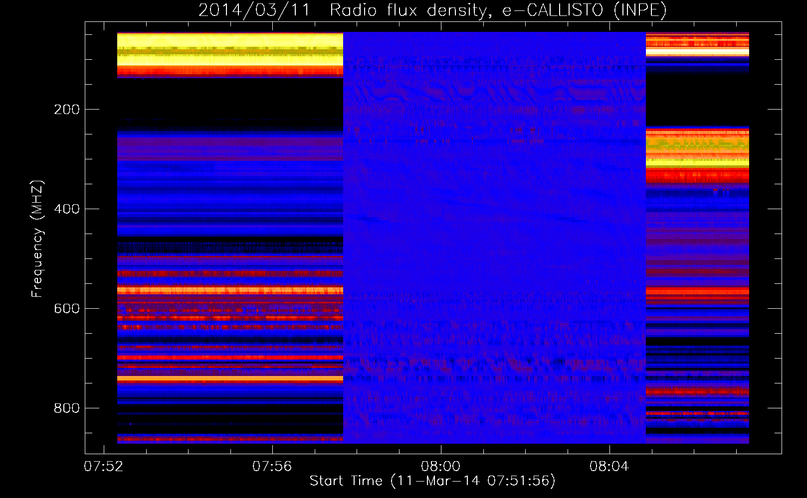
Task: Click the 'Start Time (11-Mar-14 07:51:56)' label
Action: 432,481
